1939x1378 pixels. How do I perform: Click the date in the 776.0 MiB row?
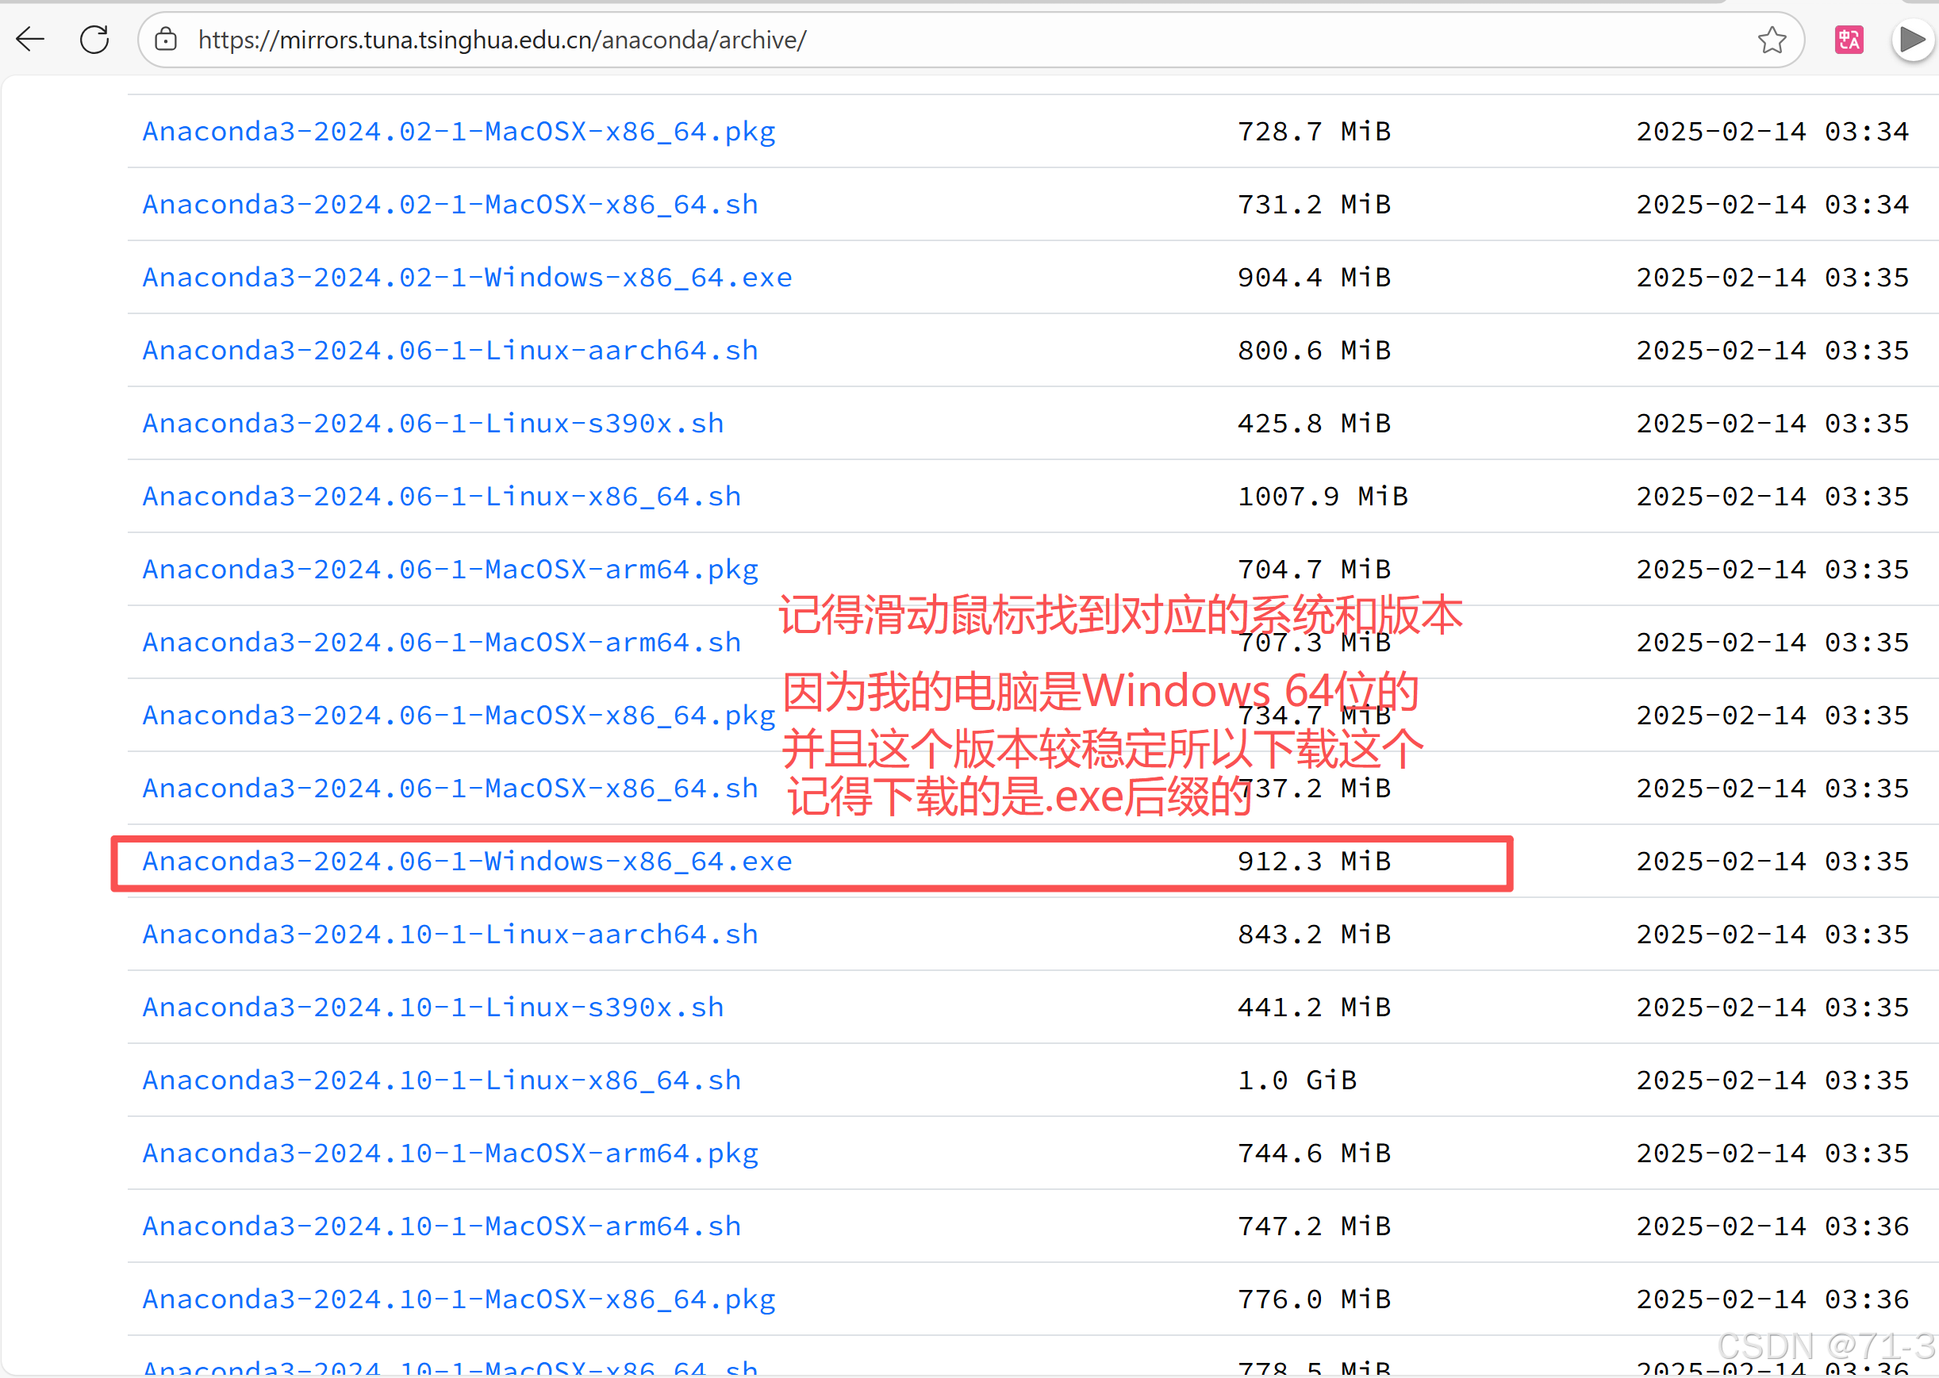point(1772,1299)
